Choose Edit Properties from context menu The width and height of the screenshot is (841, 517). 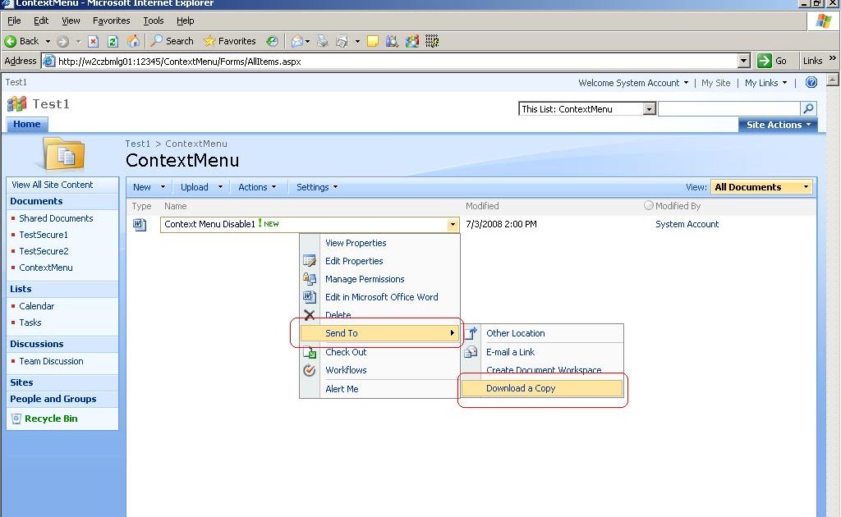point(379,262)
